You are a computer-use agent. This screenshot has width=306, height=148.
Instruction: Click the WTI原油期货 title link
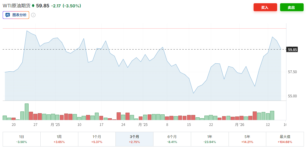click(16, 6)
